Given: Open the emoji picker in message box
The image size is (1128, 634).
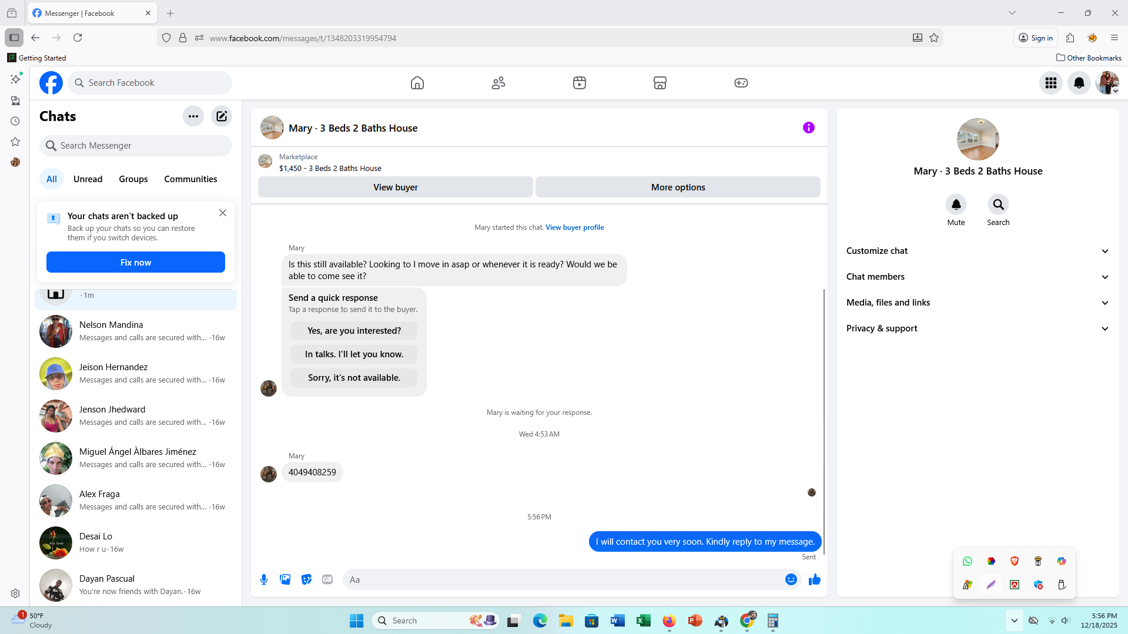Looking at the screenshot, I should point(791,580).
